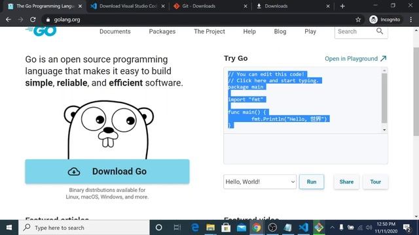The height and width of the screenshot is (235, 419).
Task: Click the Open in Playground arrow icon
Action: click(384, 58)
